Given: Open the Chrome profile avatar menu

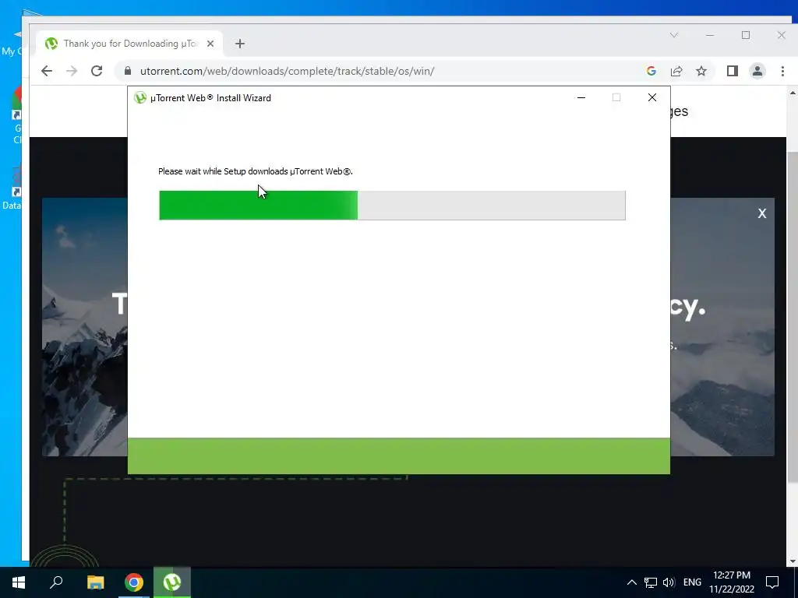Looking at the screenshot, I should pos(757,71).
